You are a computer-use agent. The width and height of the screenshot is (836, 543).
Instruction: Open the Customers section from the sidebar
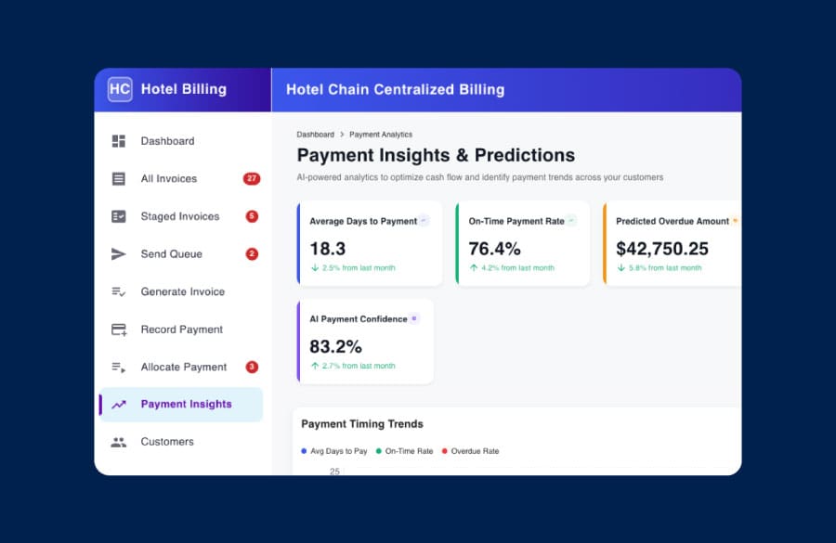click(x=167, y=442)
